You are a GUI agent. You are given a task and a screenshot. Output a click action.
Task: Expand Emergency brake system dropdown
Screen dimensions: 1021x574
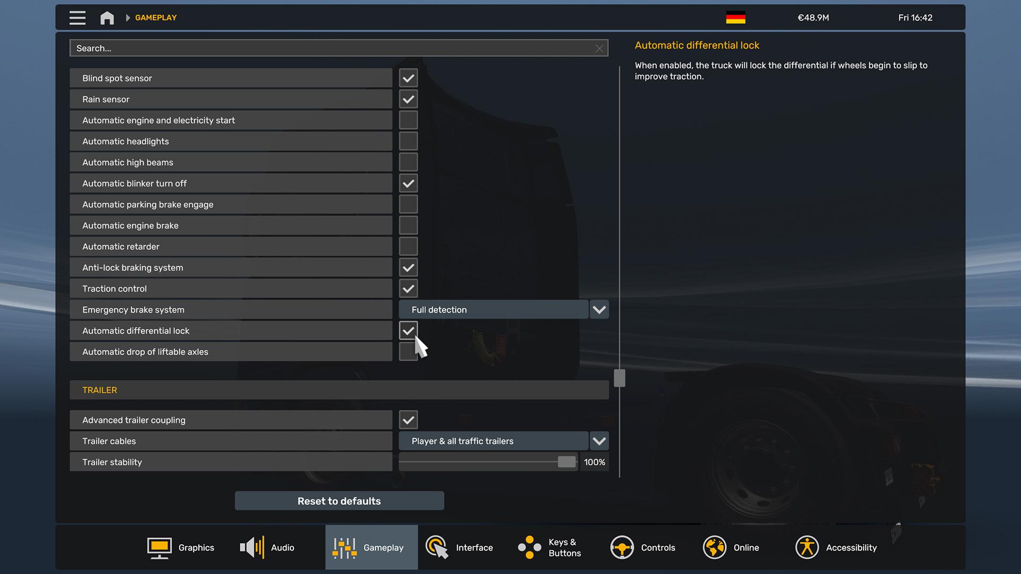click(599, 310)
